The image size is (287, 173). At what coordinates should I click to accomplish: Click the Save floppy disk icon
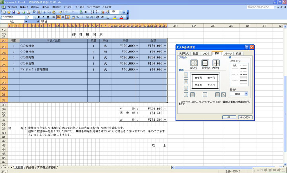14,12
